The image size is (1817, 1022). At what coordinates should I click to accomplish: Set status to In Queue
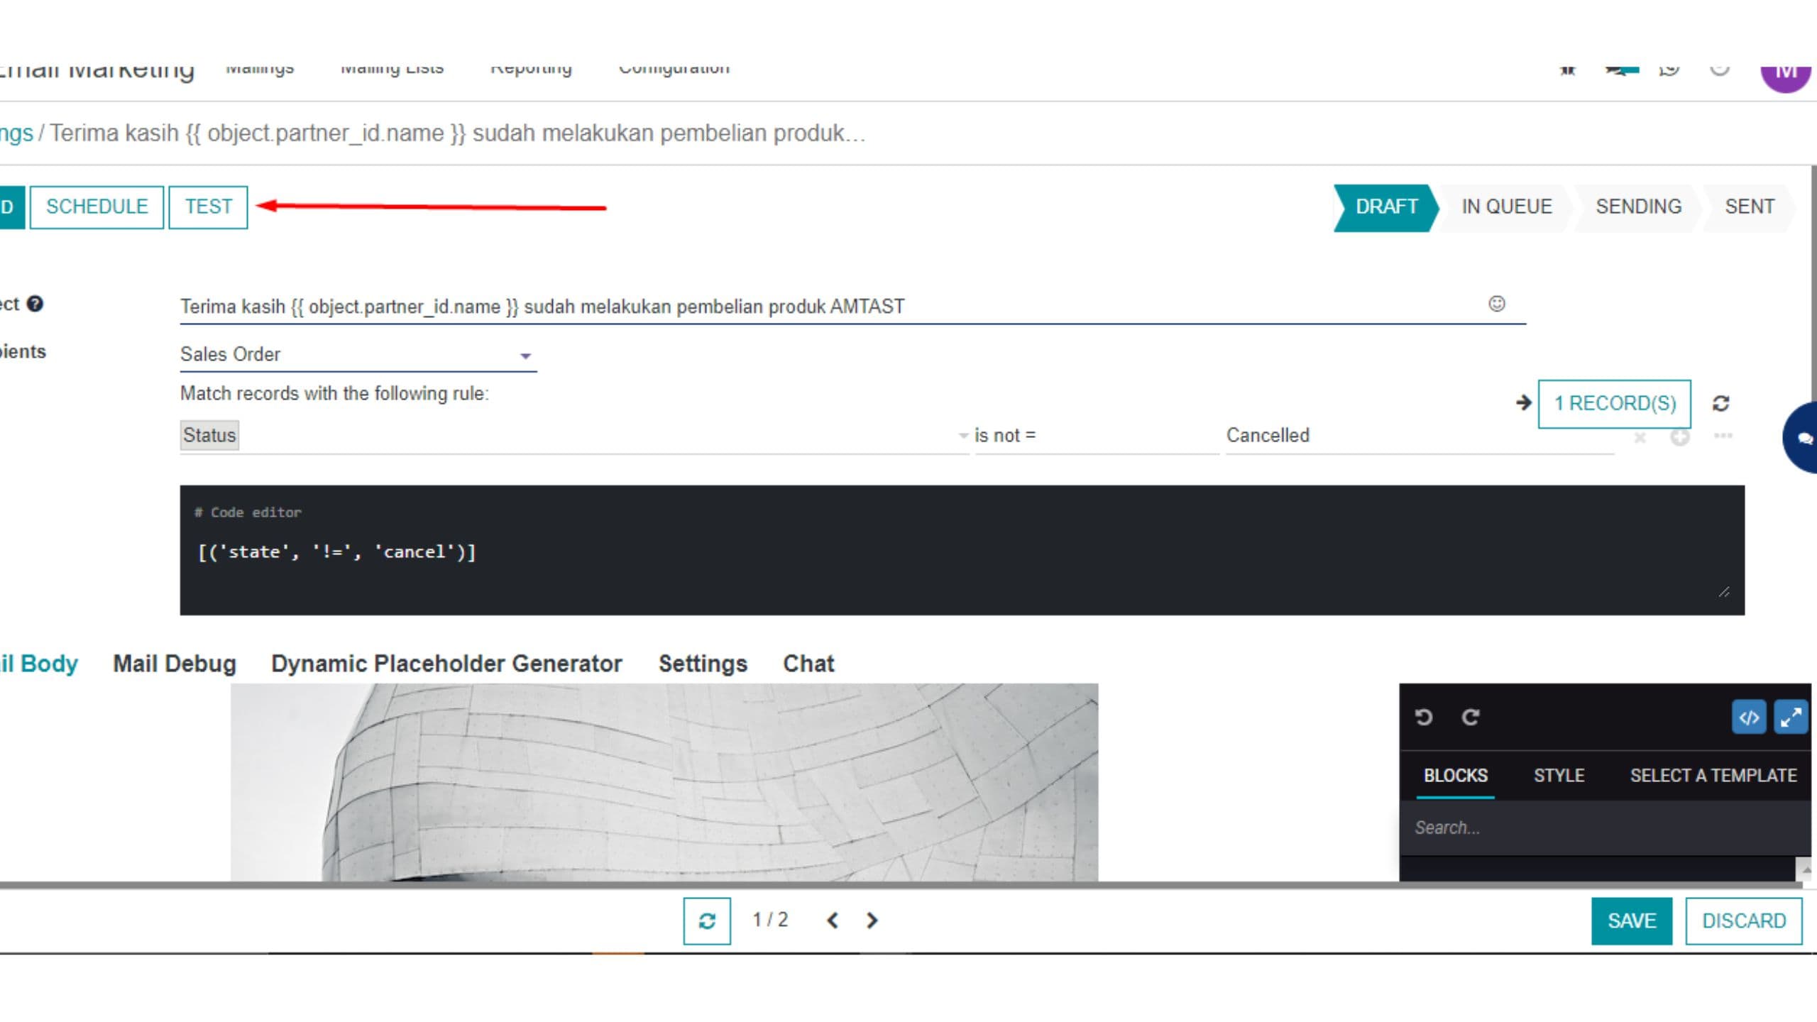[1507, 207]
